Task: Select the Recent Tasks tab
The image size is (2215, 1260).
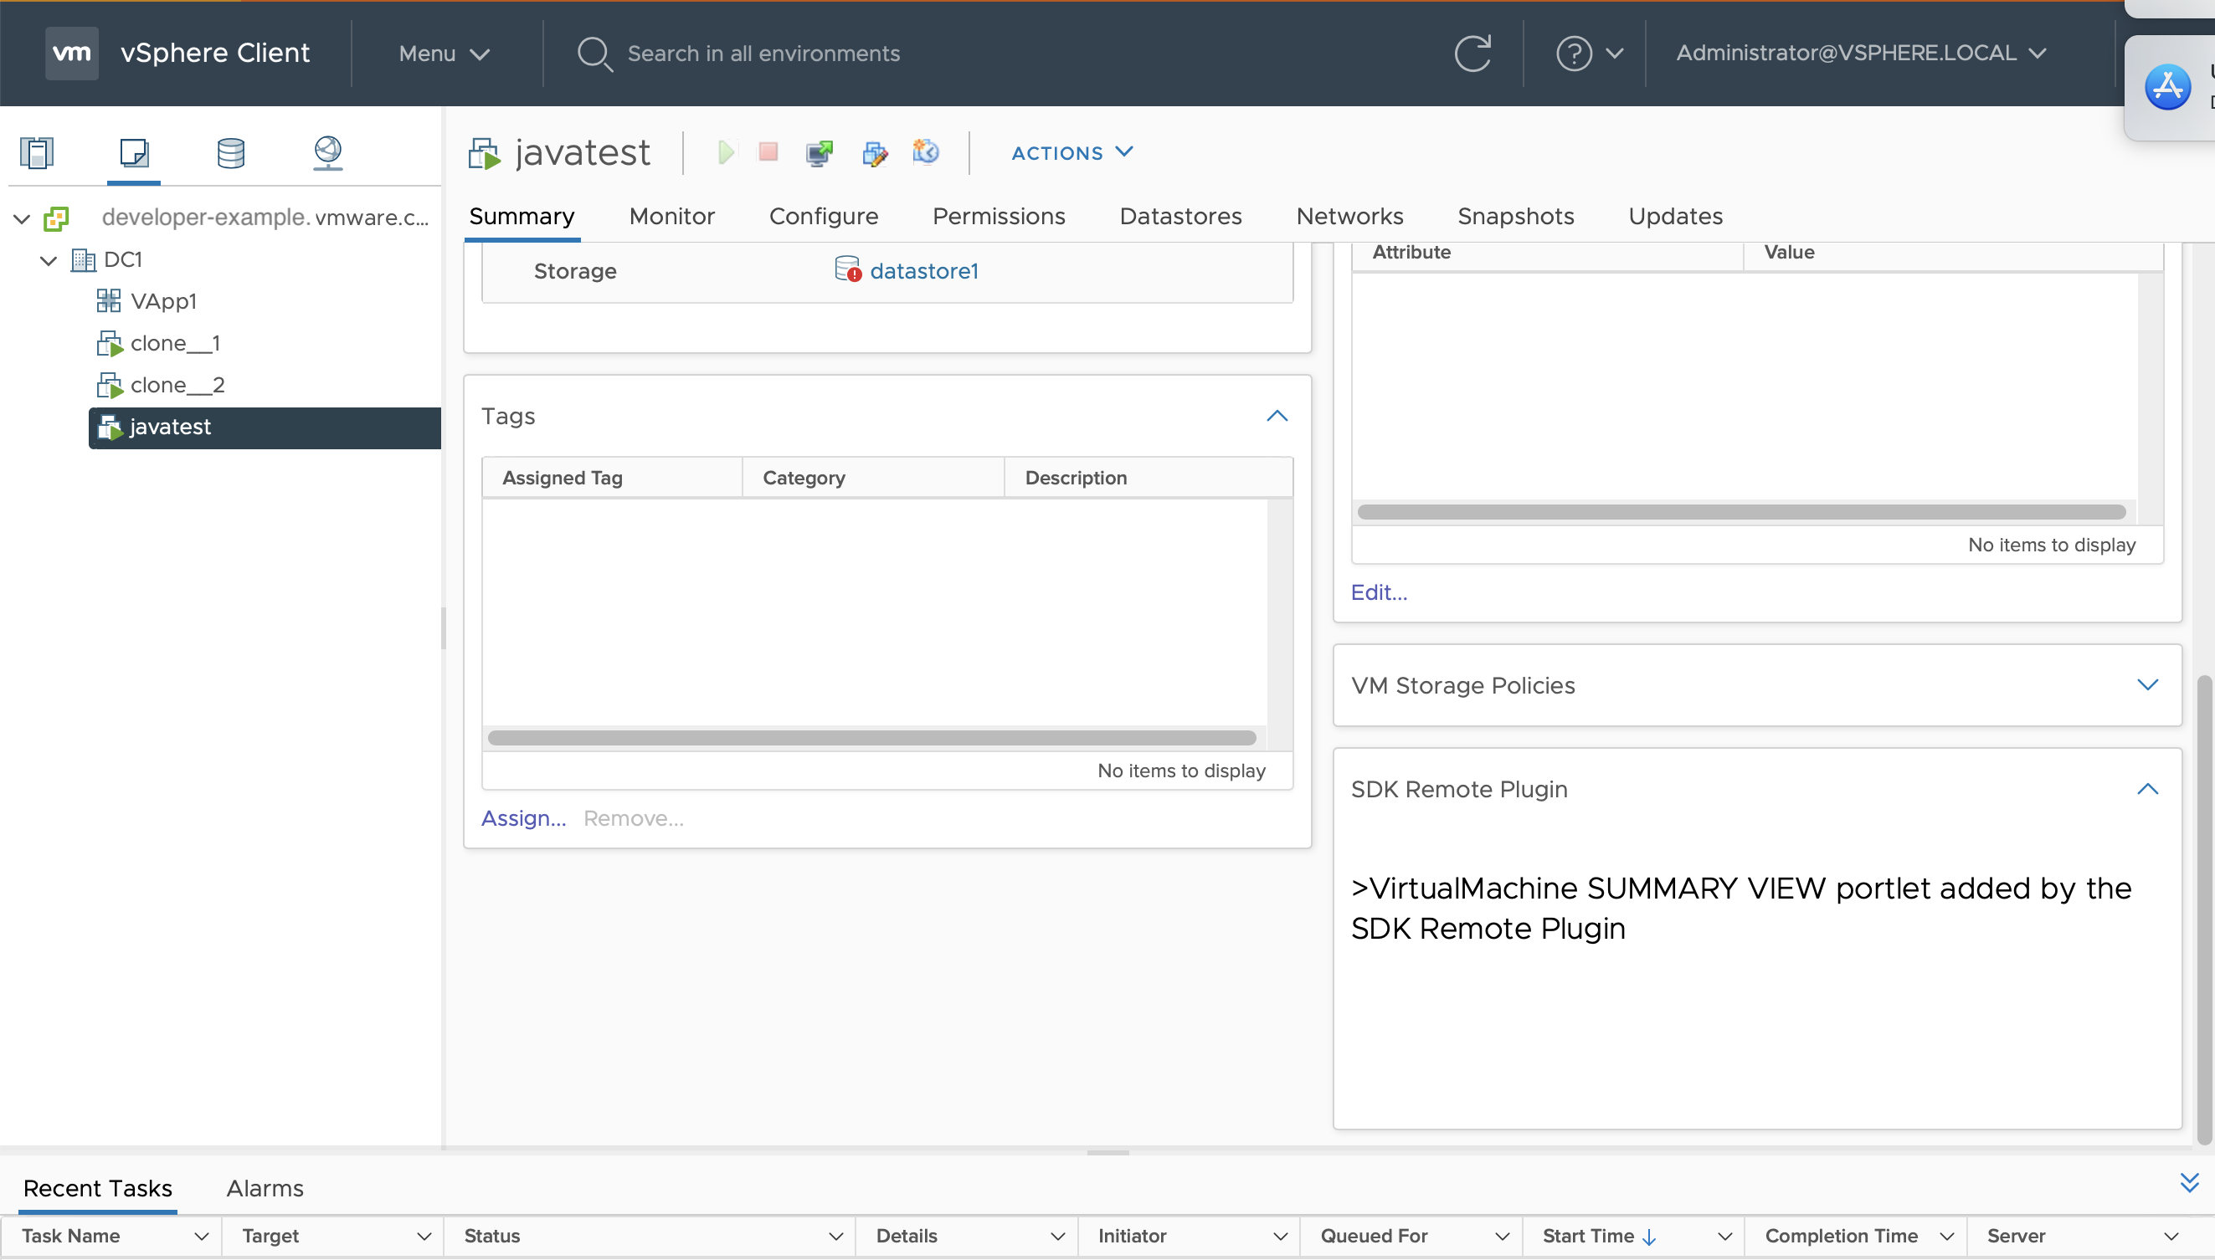Action: pos(98,1189)
